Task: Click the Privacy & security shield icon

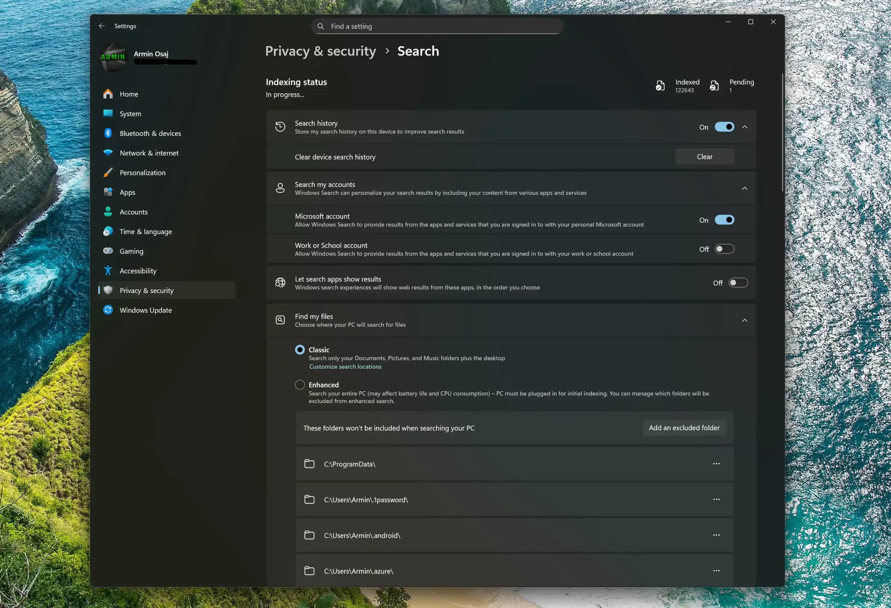Action: point(108,290)
